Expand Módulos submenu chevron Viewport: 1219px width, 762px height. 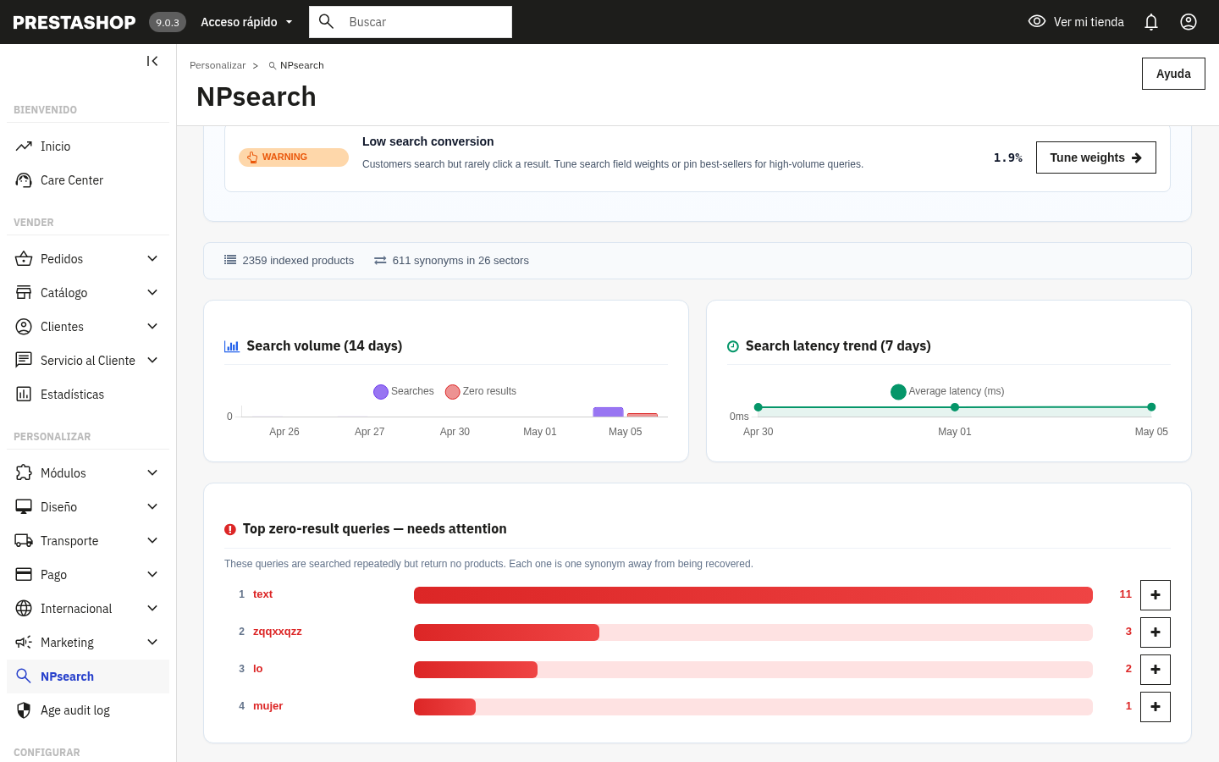tap(152, 473)
